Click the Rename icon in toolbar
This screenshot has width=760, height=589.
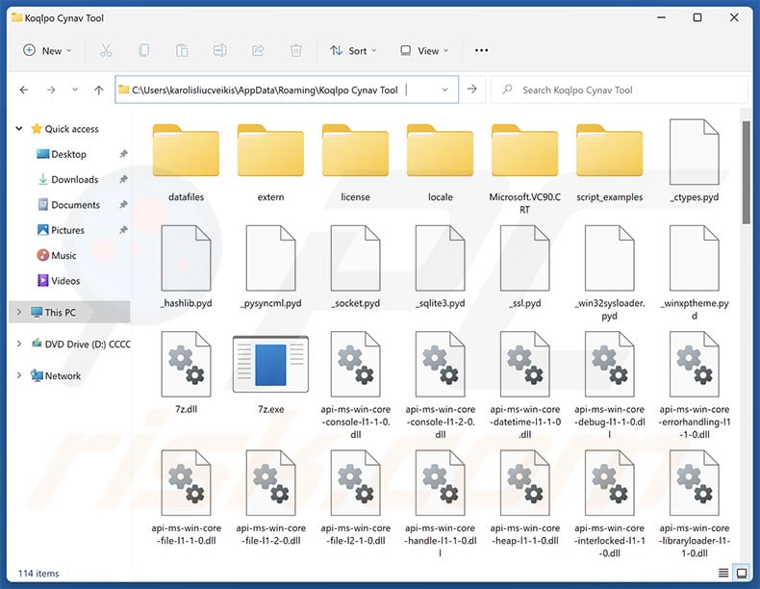click(220, 50)
